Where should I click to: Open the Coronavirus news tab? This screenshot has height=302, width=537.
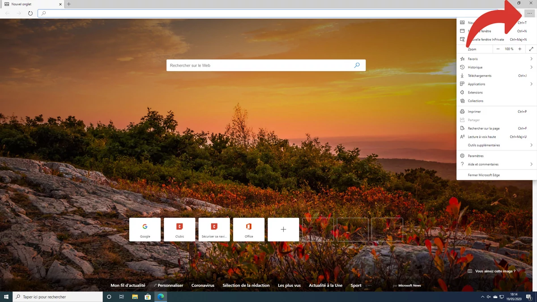tap(203, 285)
